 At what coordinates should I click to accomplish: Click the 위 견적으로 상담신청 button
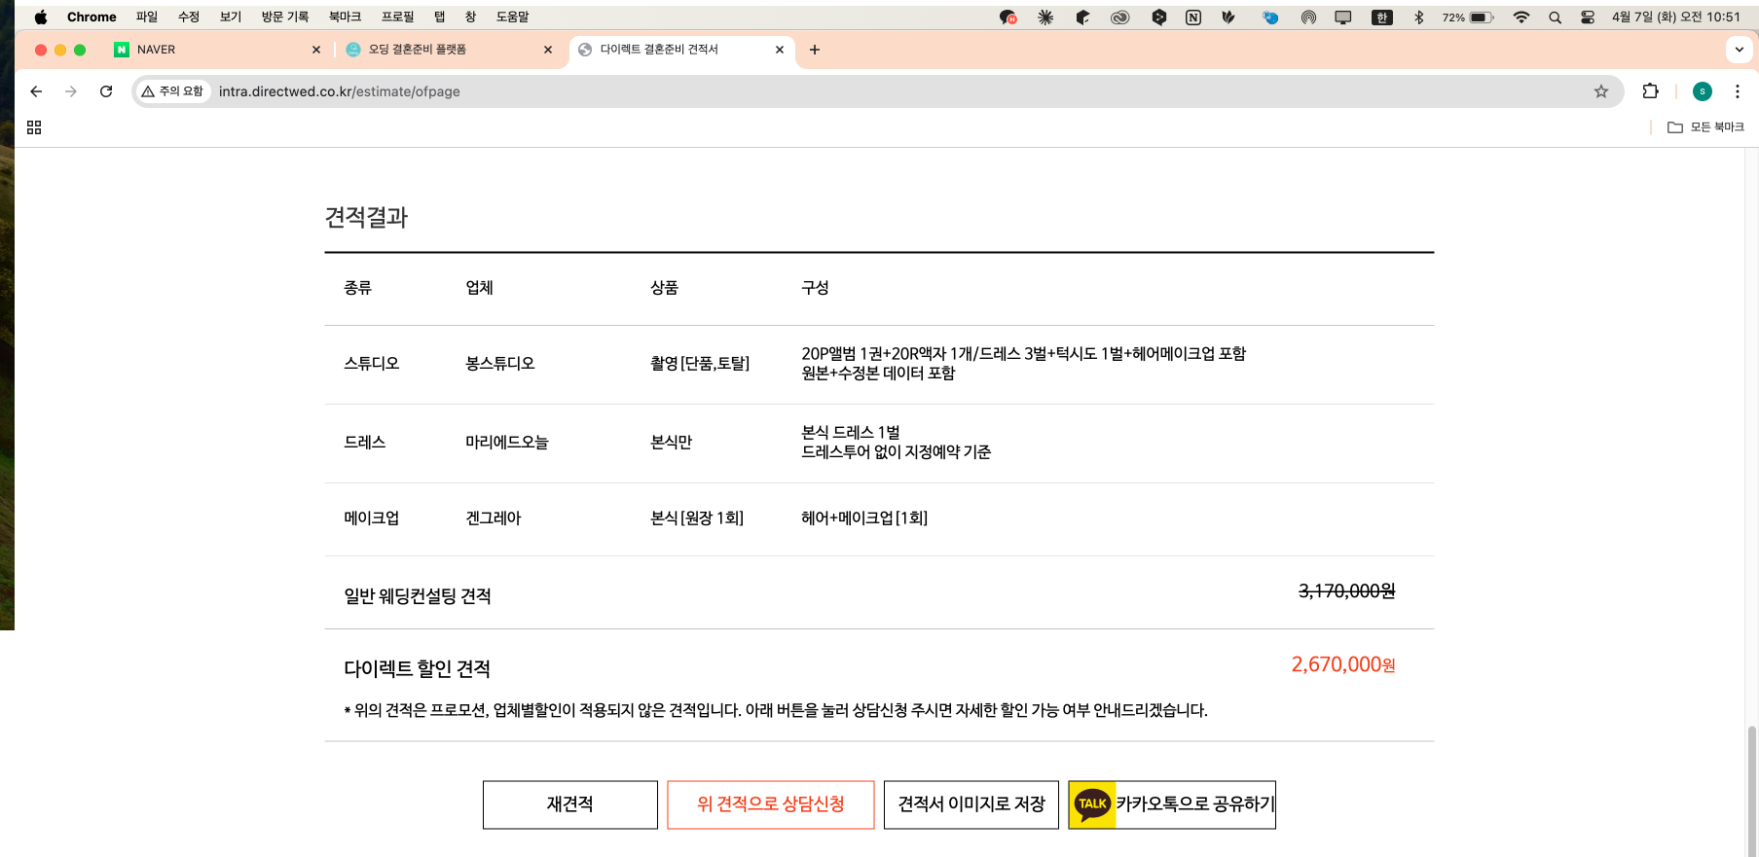pos(771,804)
